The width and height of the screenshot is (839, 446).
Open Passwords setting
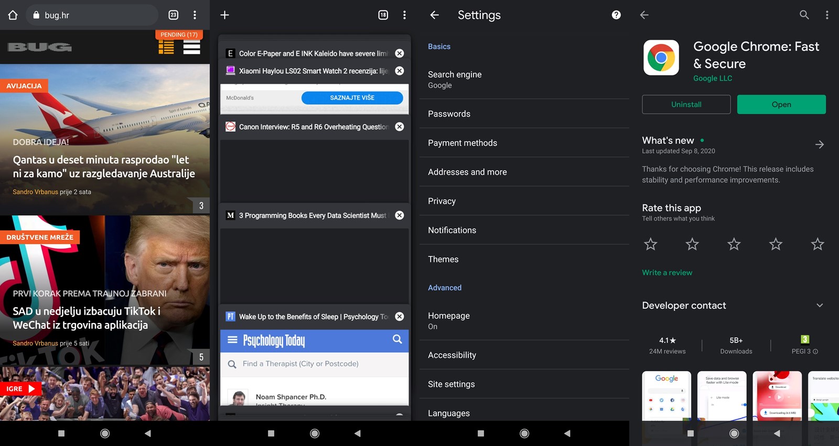point(524,114)
